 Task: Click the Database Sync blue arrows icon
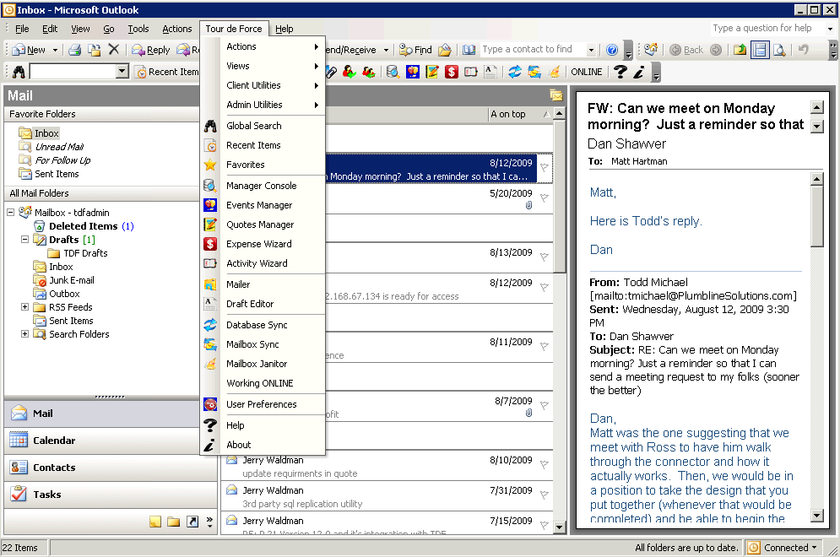(515, 72)
